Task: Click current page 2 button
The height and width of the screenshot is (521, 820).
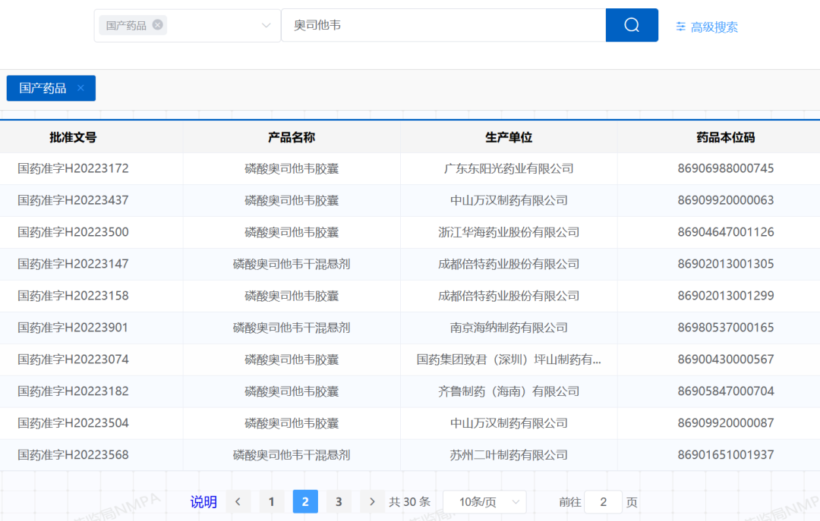Action: [305, 501]
